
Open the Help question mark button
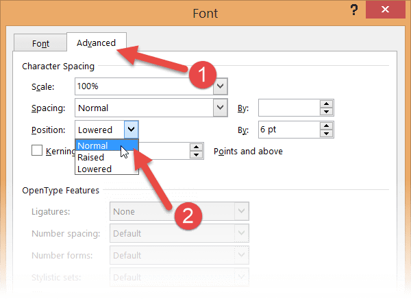pyautogui.click(x=353, y=10)
